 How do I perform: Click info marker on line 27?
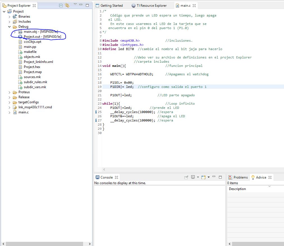click(x=96, y=120)
